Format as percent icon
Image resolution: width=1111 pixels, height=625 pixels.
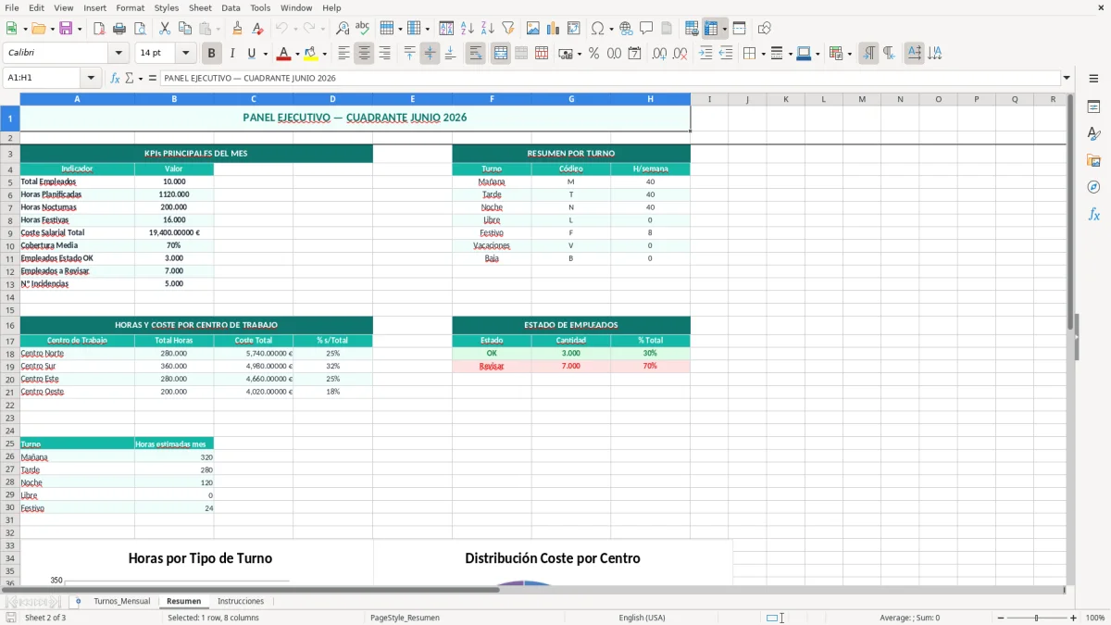click(x=593, y=54)
